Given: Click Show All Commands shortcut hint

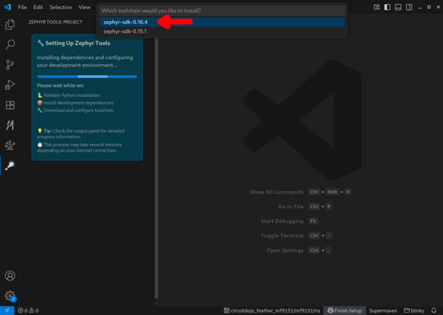Looking at the screenshot, I should click(300, 192).
